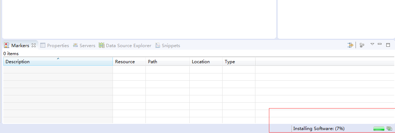Image resolution: width=395 pixels, height=133 pixels.
Task: Minimize the Markers view panel
Action: pos(380,44)
